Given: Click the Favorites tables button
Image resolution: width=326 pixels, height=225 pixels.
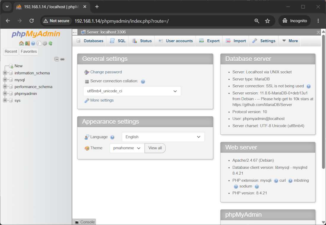Looking at the screenshot, I should point(29,52).
